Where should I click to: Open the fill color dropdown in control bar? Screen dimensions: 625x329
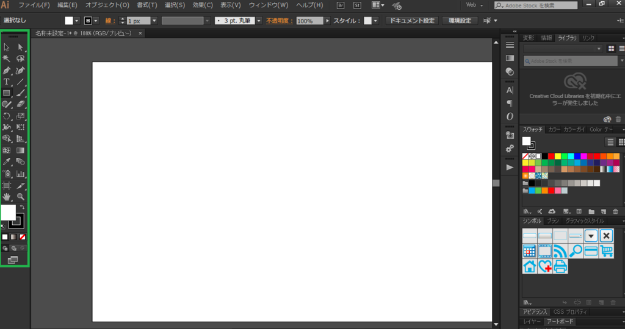coord(76,21)
